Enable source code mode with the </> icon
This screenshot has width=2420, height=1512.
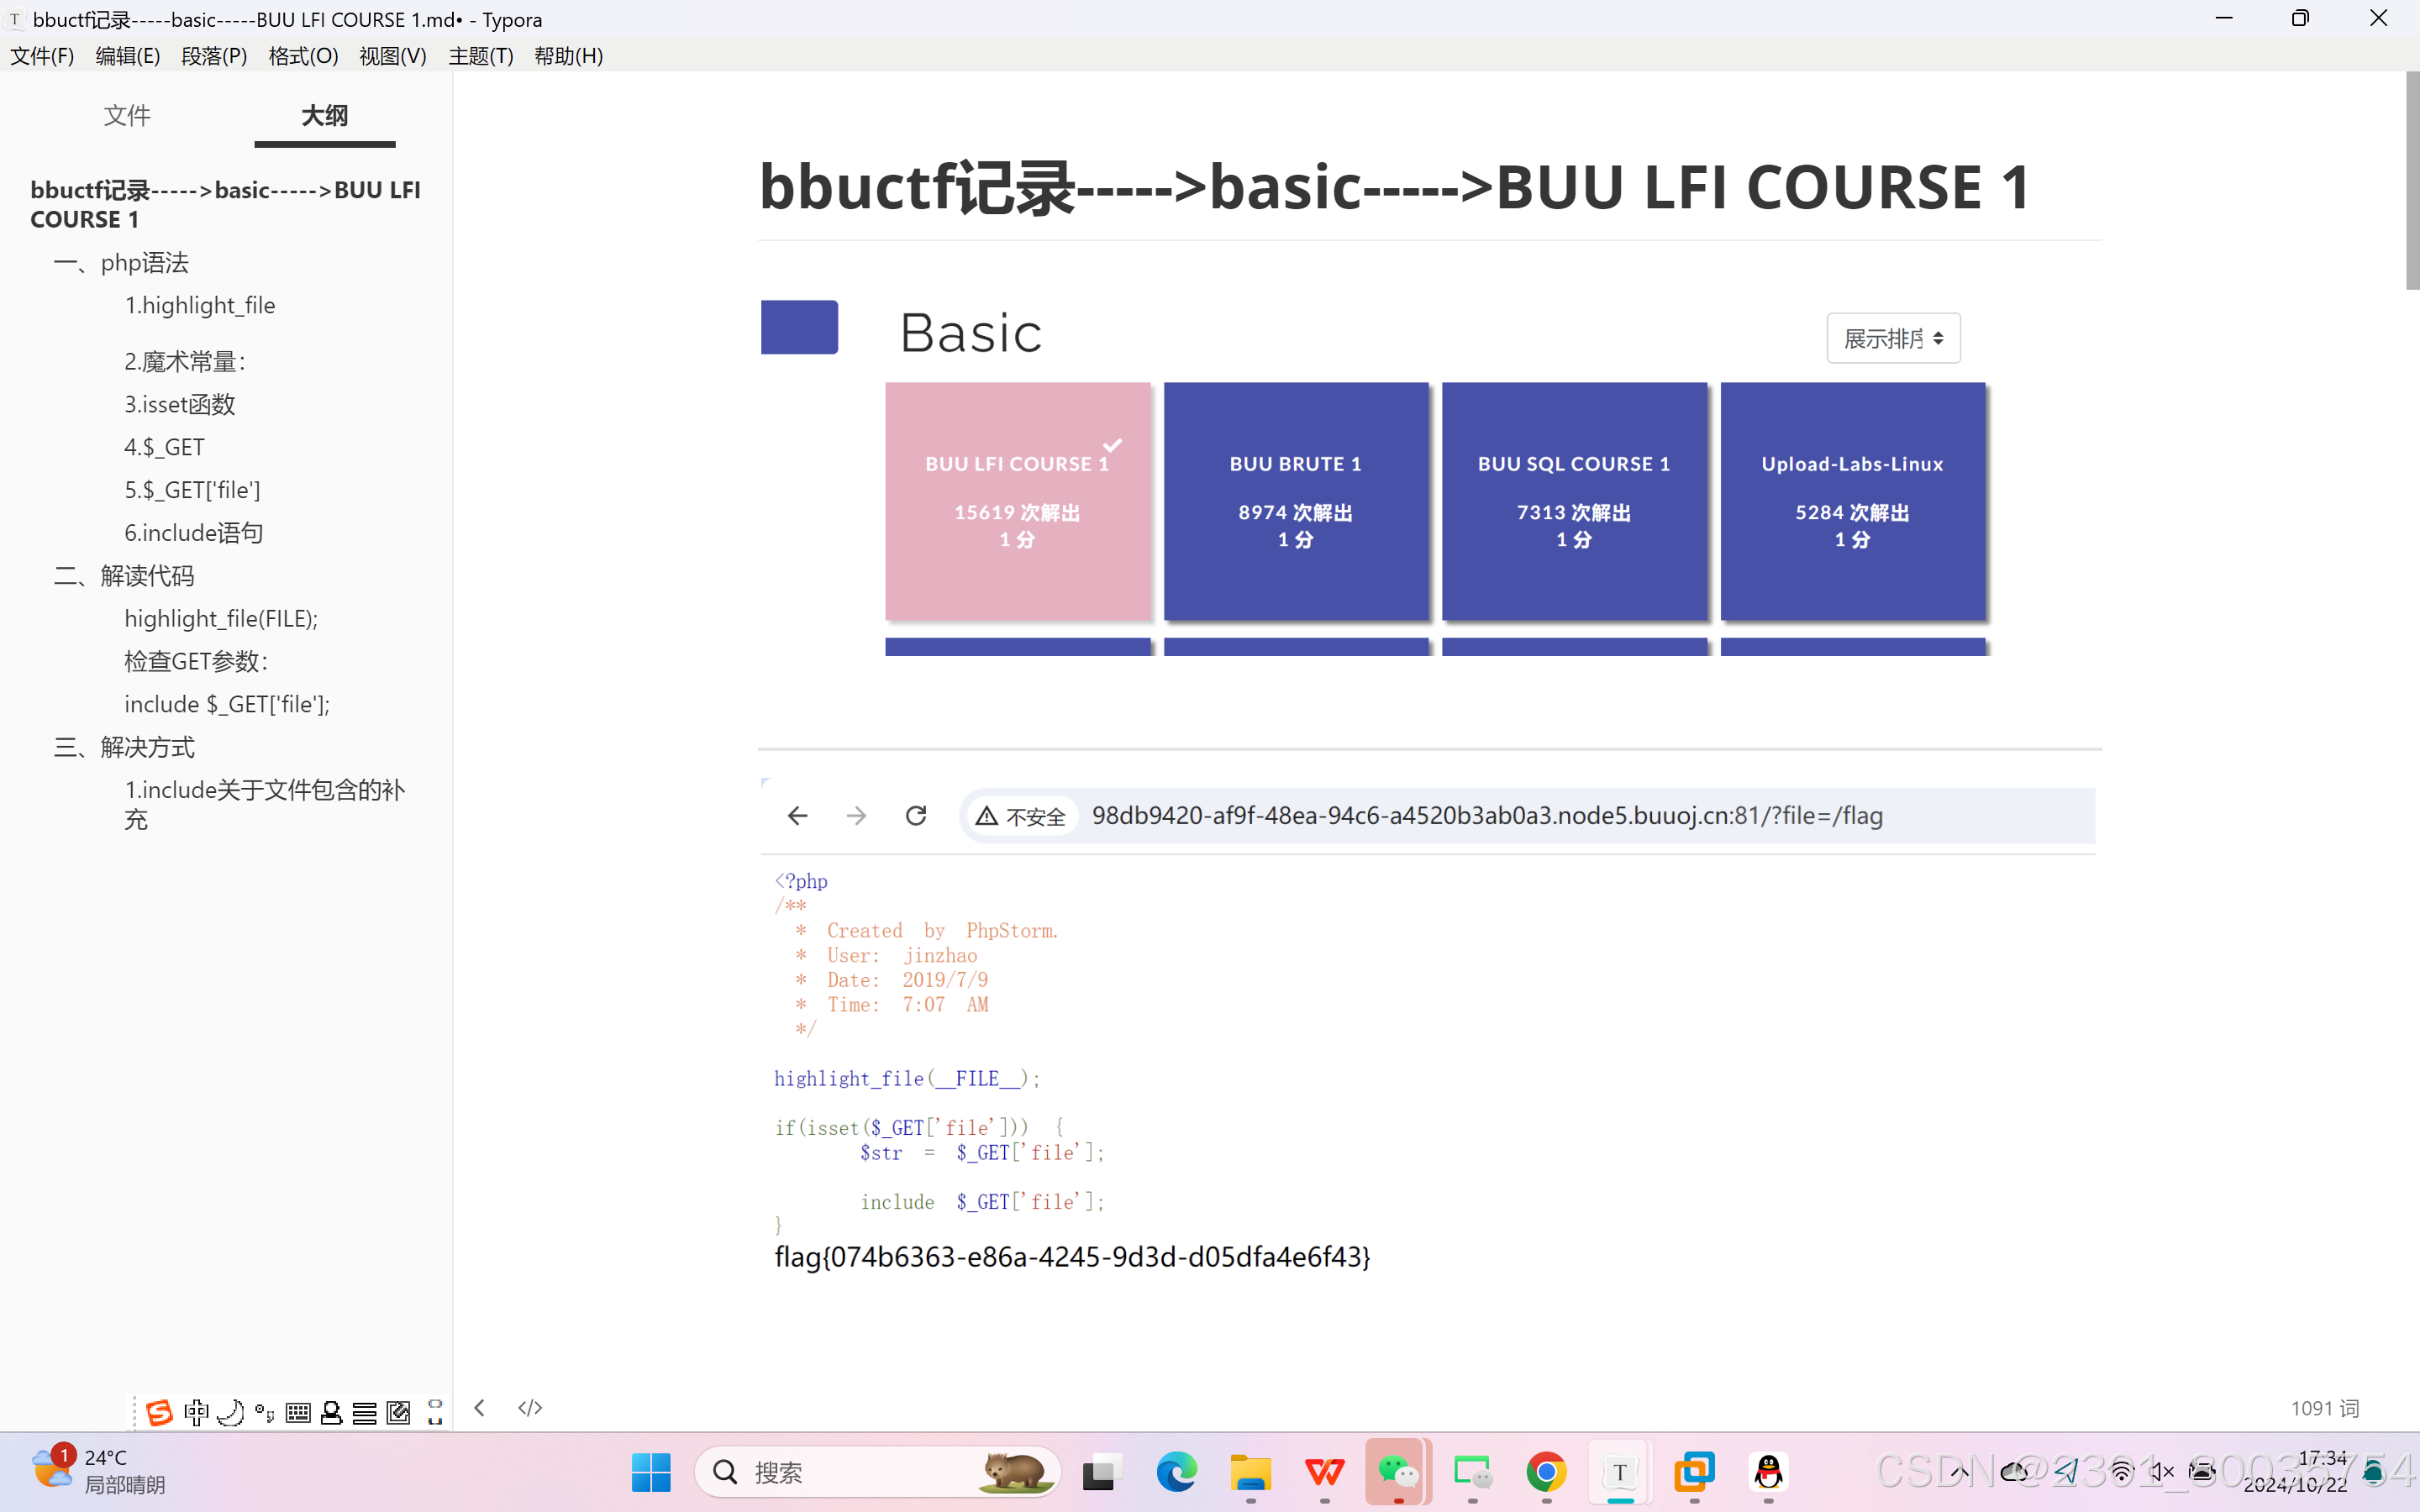click(x=530, y=1408)
